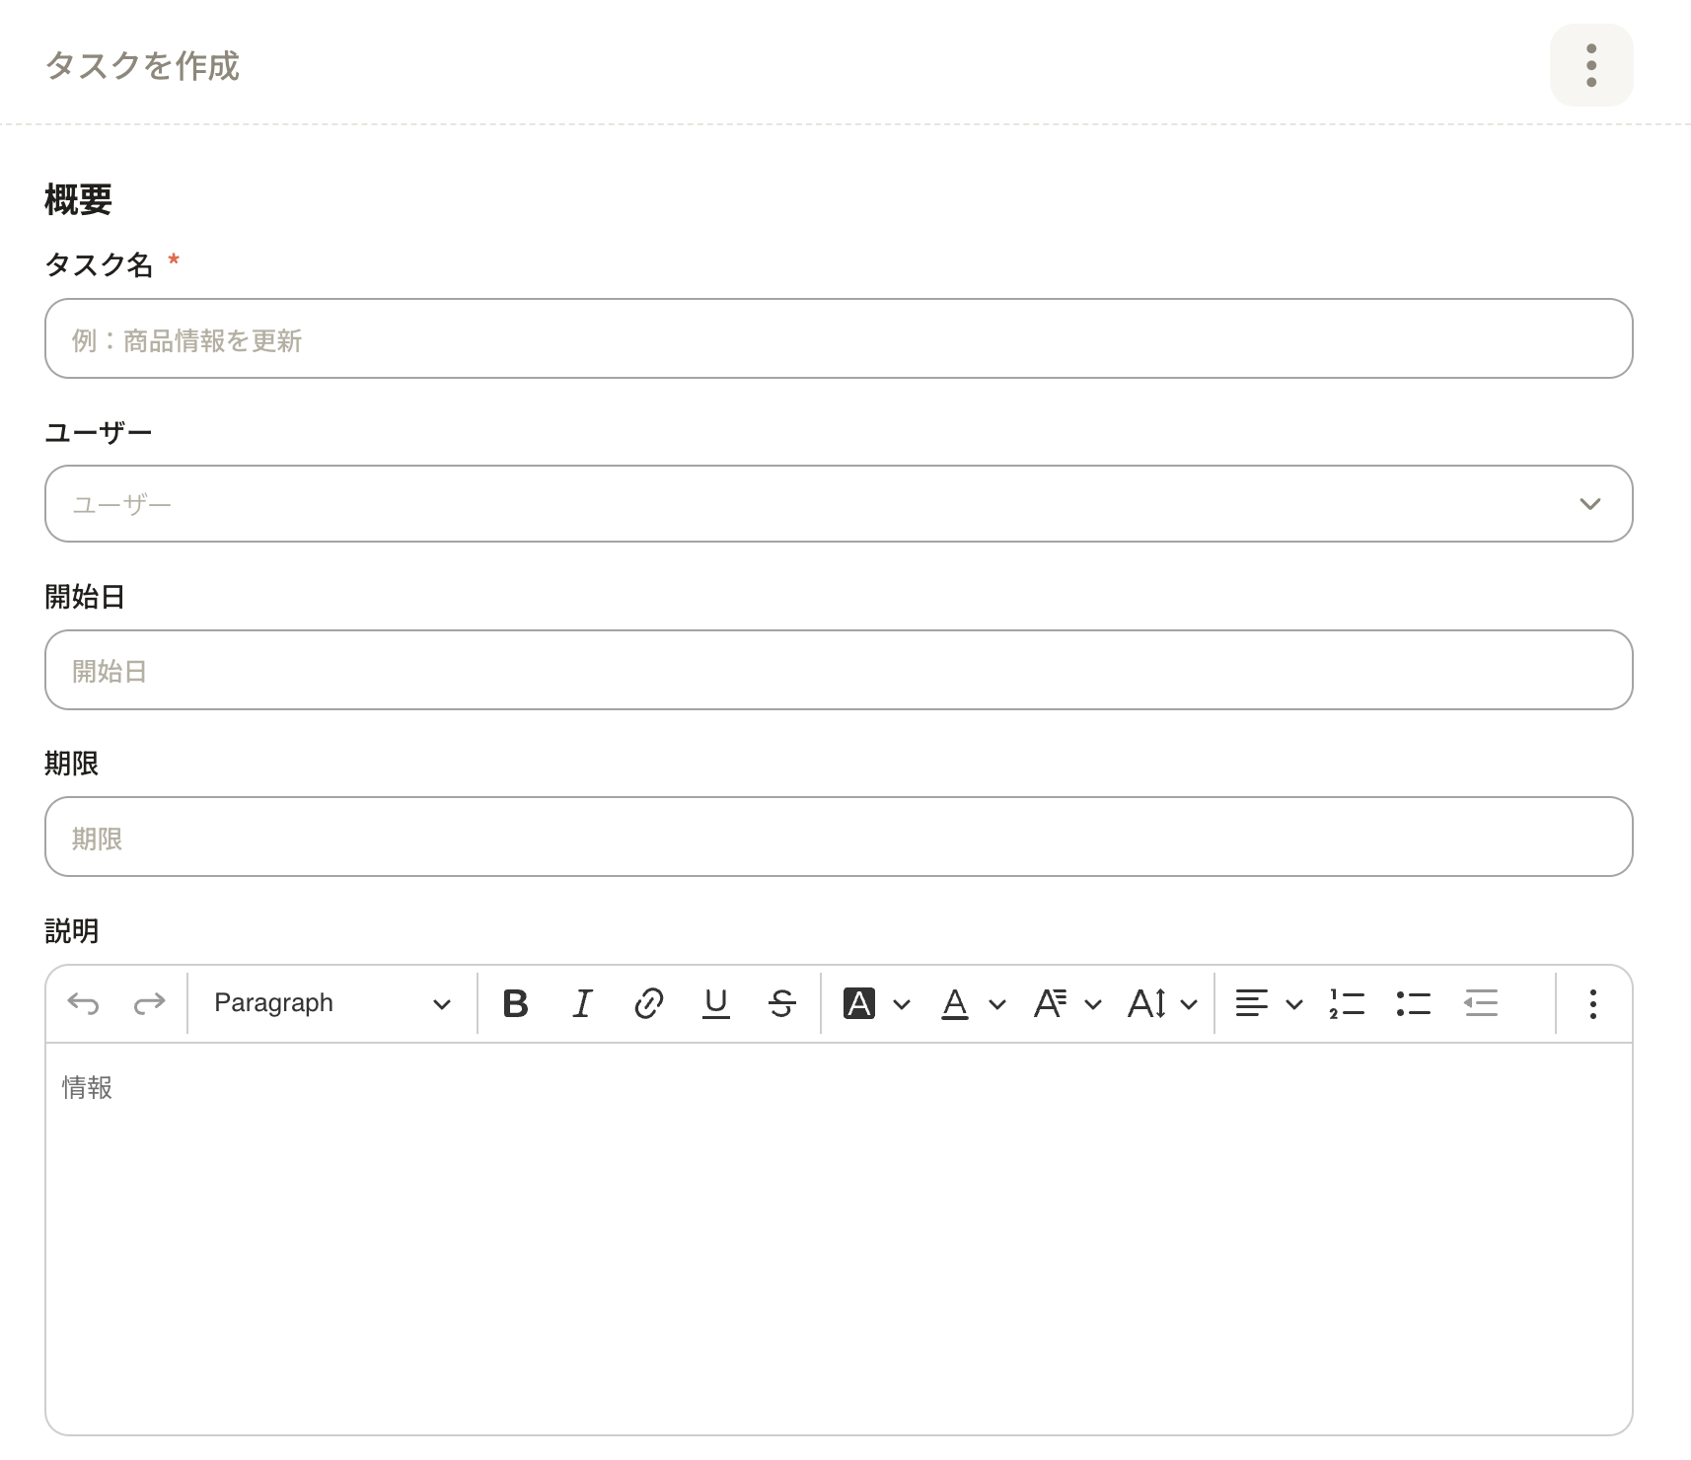Viewport: 1691px width, 1460px height.
Task: Insert a link using the link icon
Action: click(x=648, y=1004)
